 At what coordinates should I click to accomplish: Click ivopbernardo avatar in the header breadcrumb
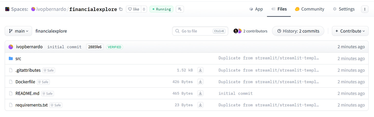coord(33,9)
